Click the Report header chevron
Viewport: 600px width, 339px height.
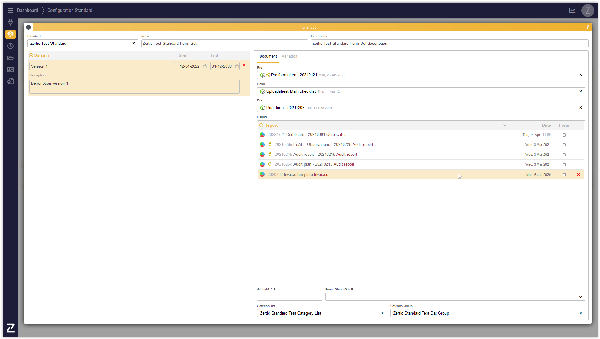point(505,125)
